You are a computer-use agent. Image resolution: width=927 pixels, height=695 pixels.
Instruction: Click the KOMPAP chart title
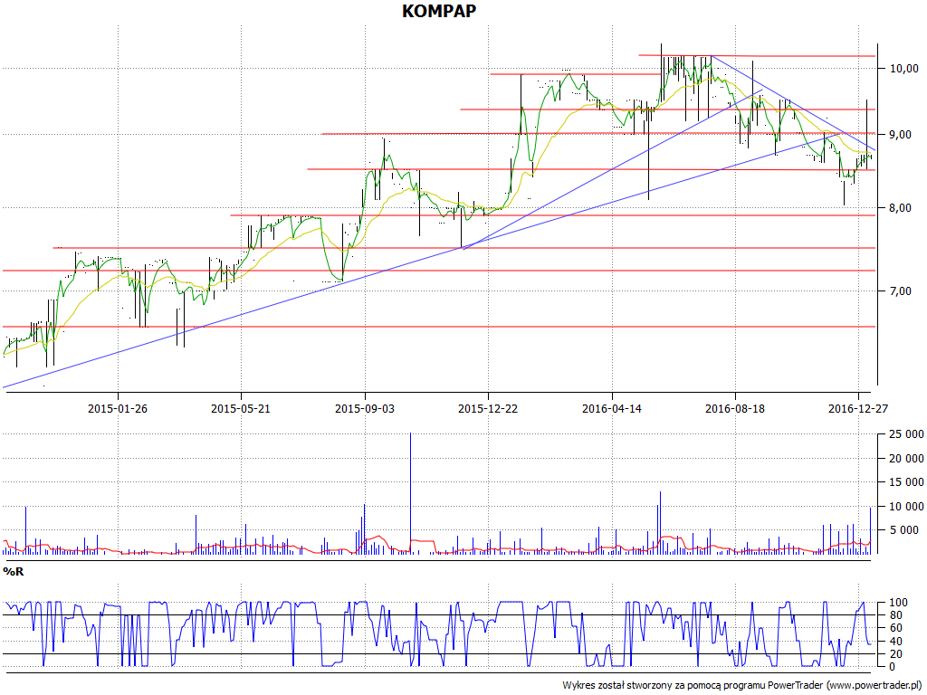click(x=439, y=11)
